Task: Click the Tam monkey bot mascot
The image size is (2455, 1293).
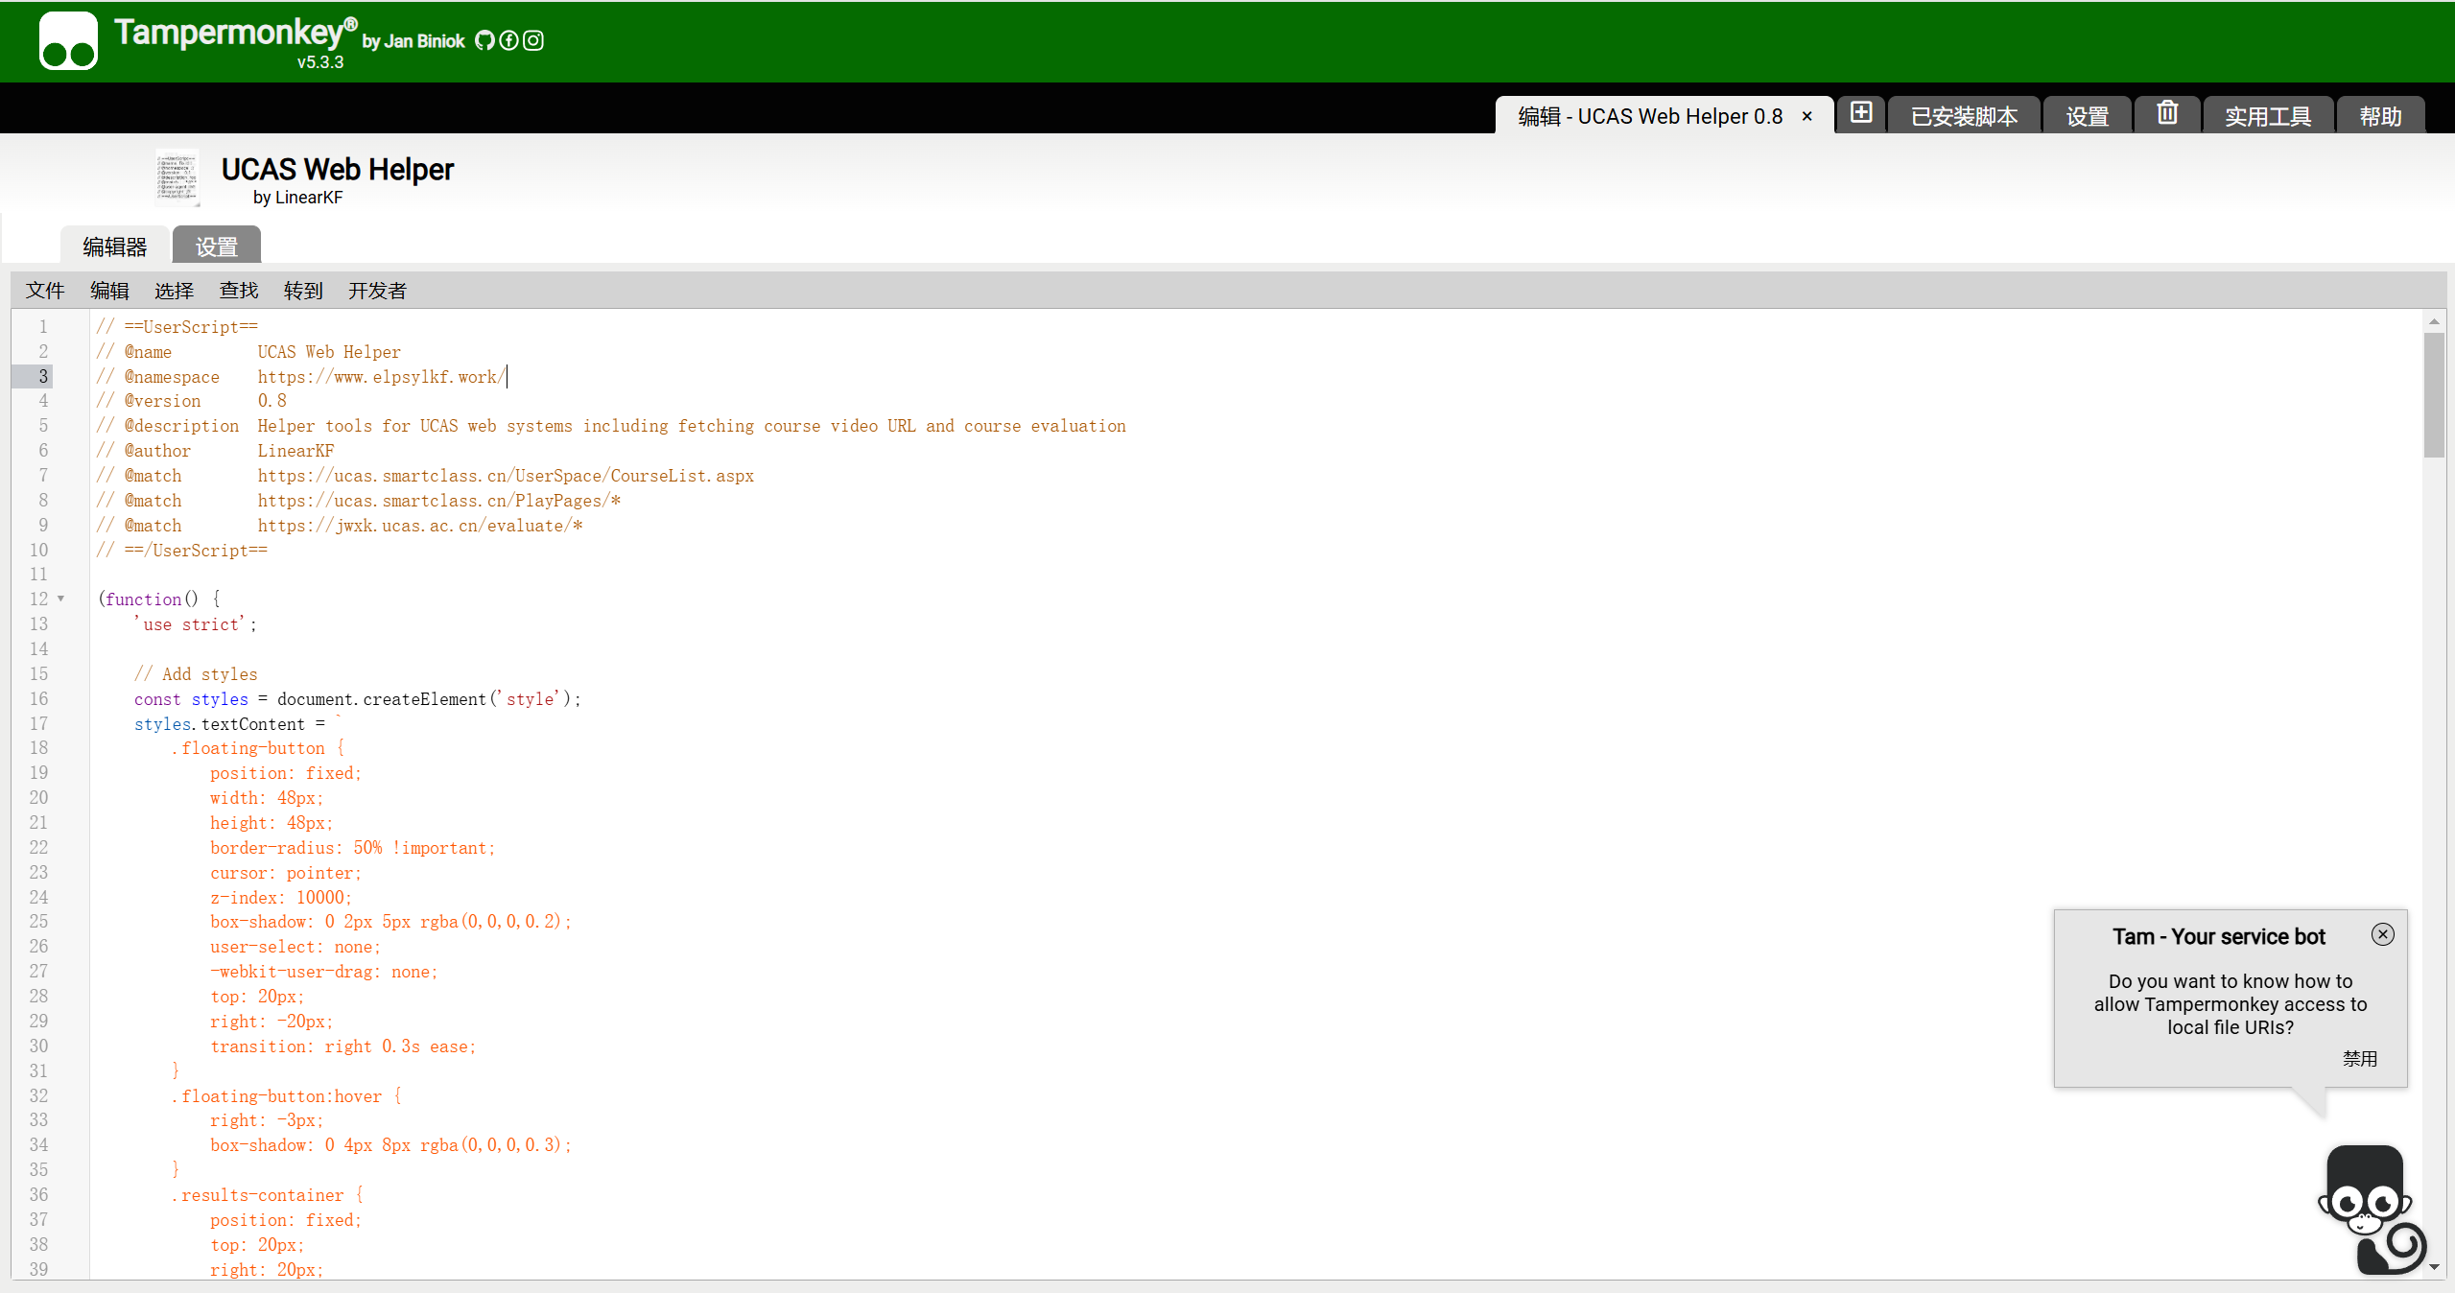Action: coord(2372,1209)
